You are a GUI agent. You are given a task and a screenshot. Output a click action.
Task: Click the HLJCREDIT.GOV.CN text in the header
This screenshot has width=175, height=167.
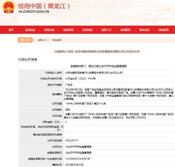pyautogui.click(x=34, y=11)
